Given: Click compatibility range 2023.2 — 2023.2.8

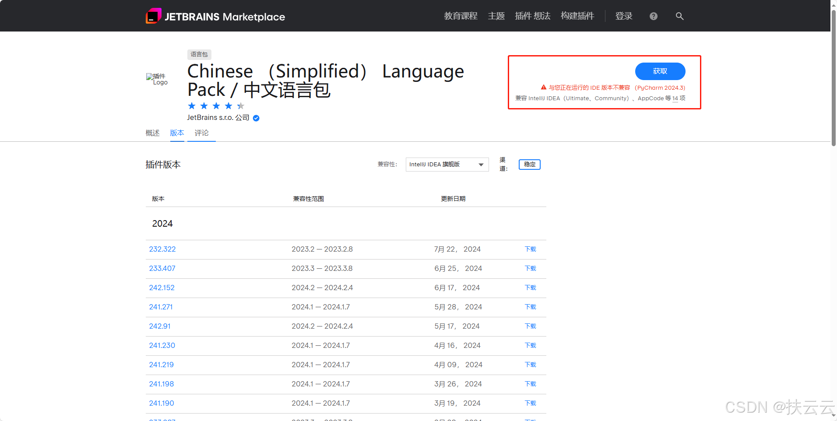Looking at the screenshot, I should [x=322, y=249].
